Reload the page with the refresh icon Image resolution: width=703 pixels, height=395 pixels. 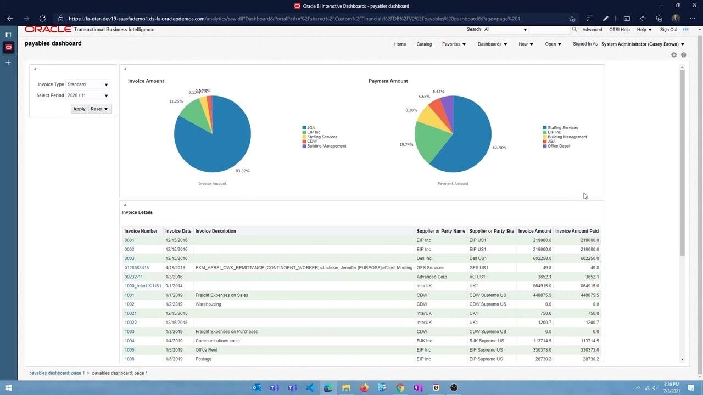[42, 19]
